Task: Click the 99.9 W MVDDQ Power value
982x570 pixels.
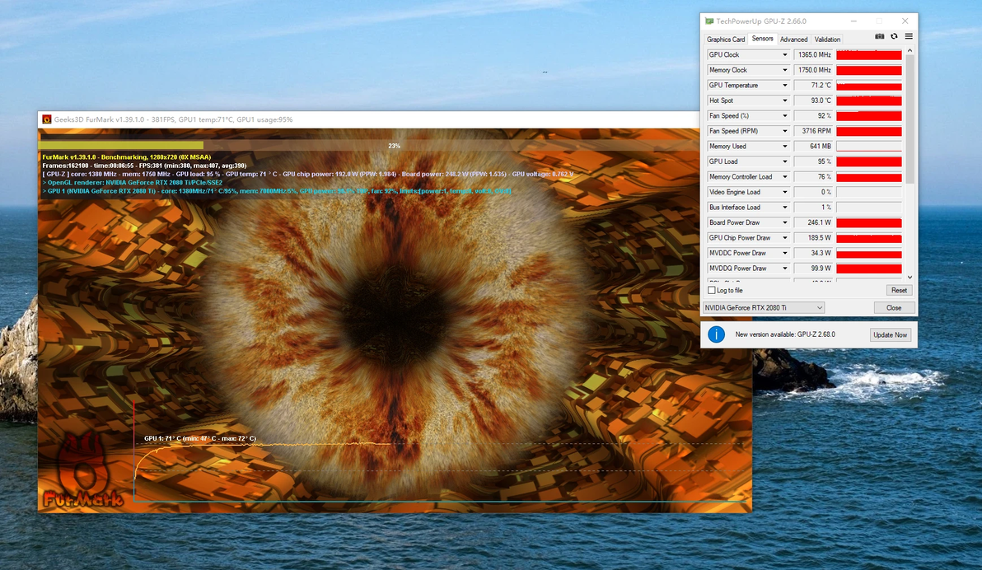Action: (814, 268)
